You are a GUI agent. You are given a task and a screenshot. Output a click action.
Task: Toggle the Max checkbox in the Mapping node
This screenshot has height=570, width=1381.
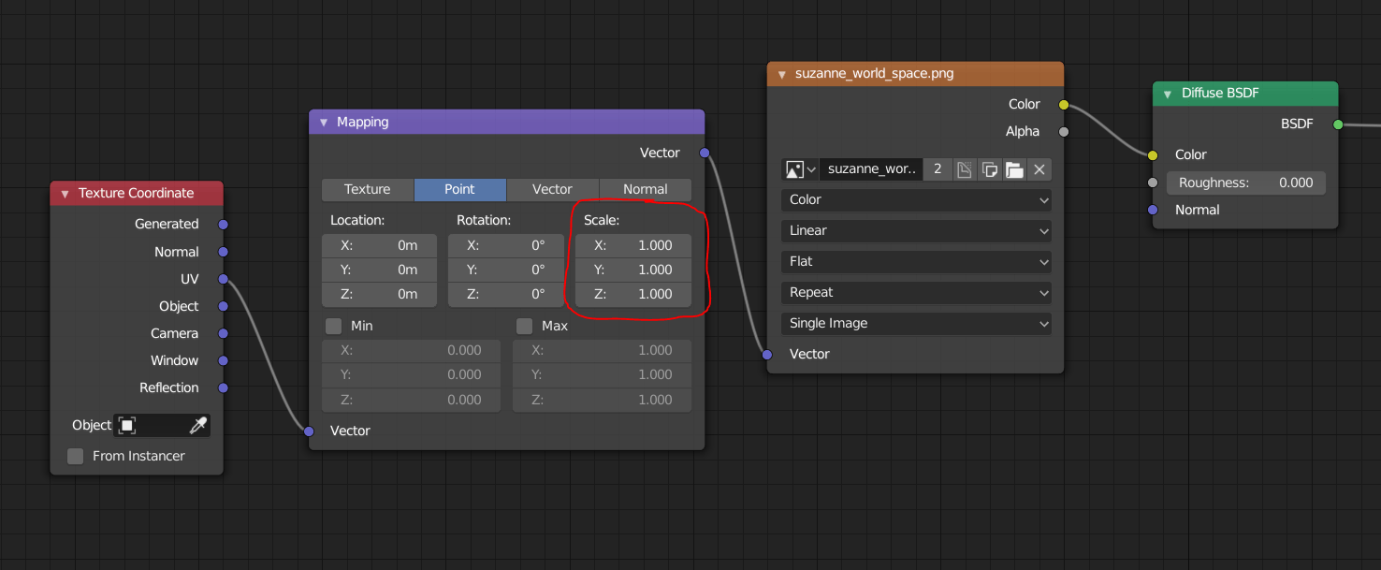pos(524,326)
